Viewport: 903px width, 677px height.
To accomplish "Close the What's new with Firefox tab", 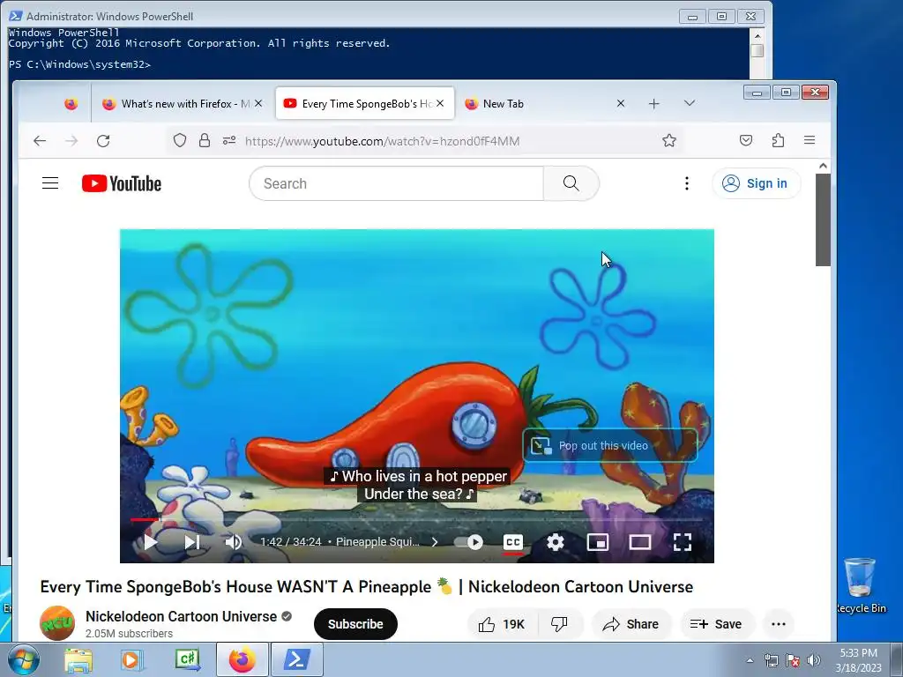I will (258, 104).
